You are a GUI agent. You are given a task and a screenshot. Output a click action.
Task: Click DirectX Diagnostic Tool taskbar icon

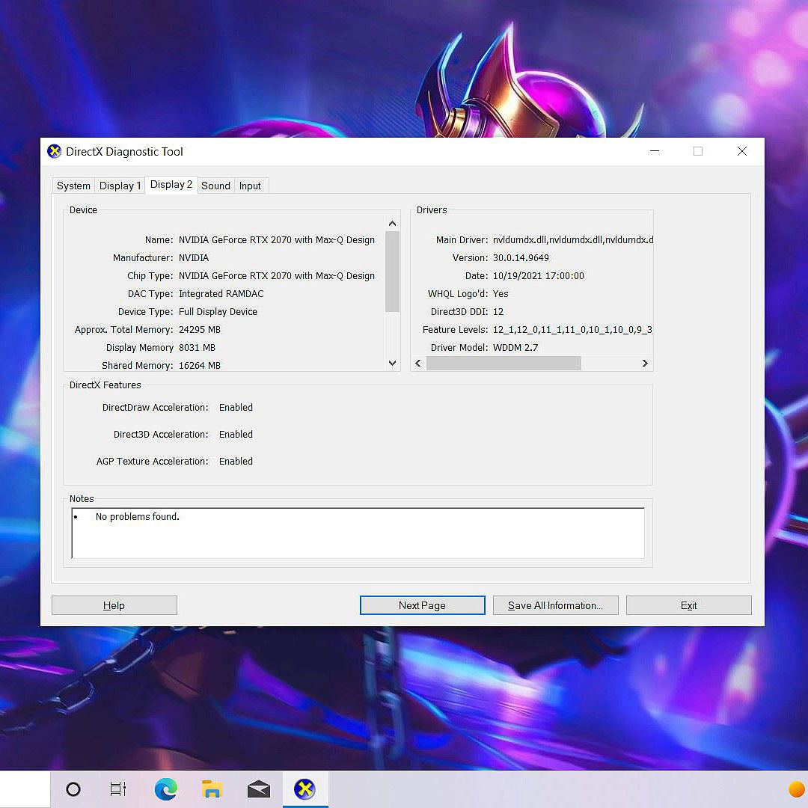tap(304, 789)
